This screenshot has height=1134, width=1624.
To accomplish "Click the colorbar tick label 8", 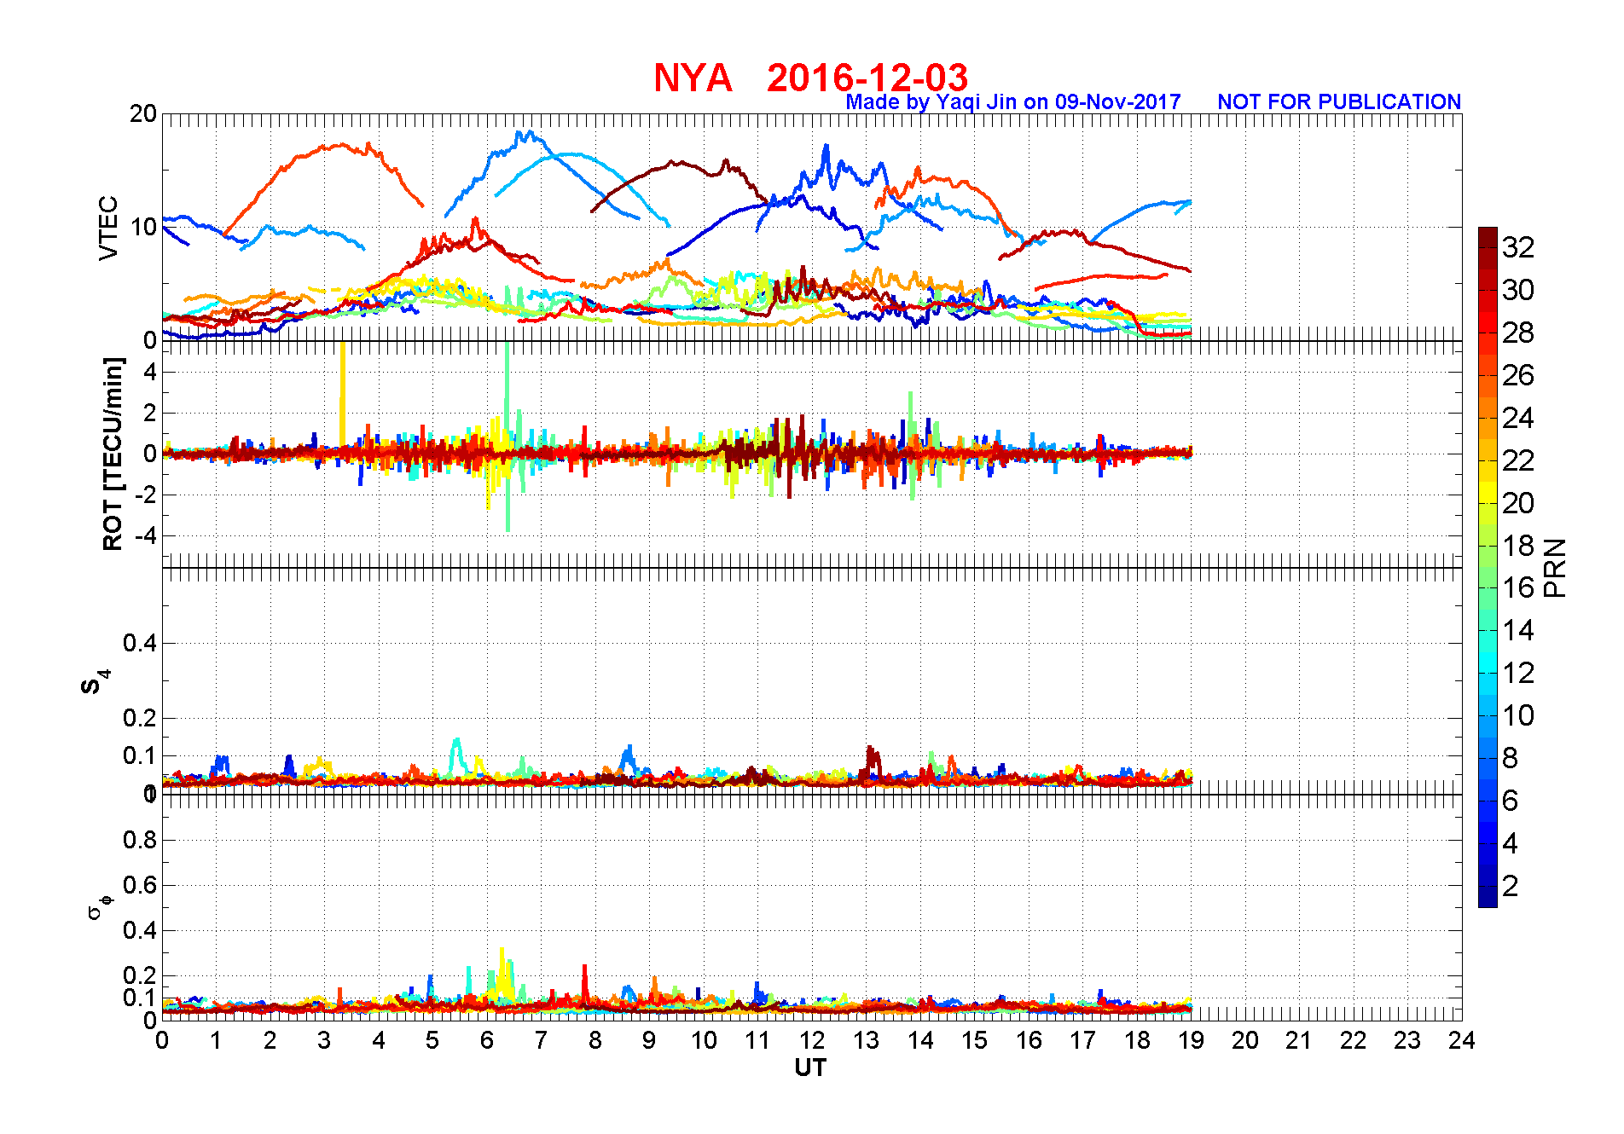I will tap(1511, 758).
